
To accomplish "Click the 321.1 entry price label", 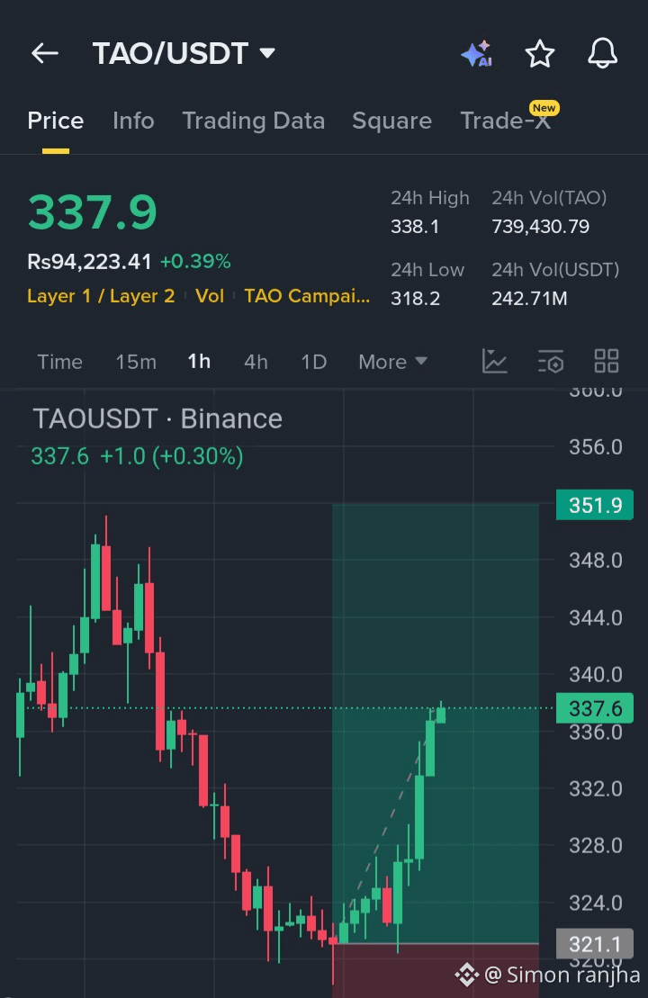I will pyautogui.click(x=595, y=943).
